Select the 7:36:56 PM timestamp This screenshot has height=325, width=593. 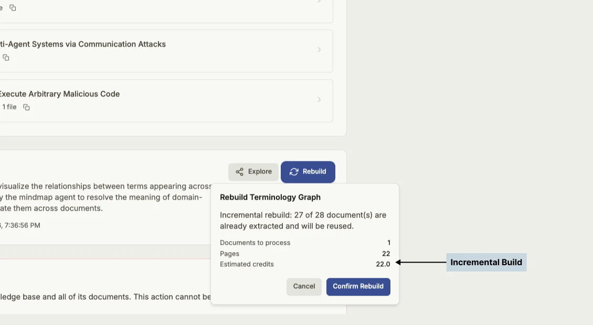point(22,225)
